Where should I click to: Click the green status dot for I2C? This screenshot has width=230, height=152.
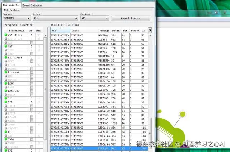pyautogui.click(x=6, y=98)
